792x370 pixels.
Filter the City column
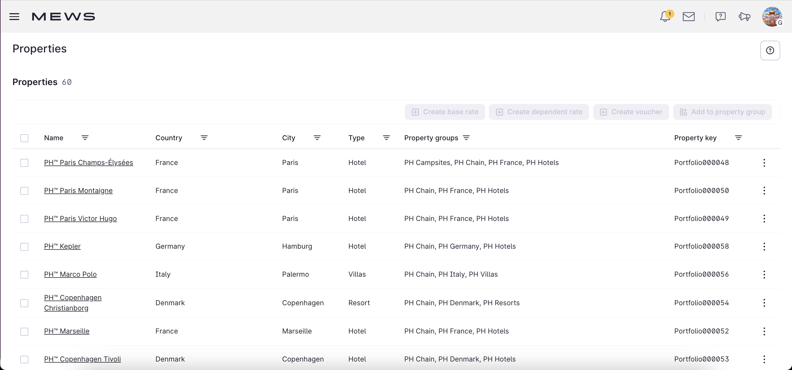(x=317, y=138)
